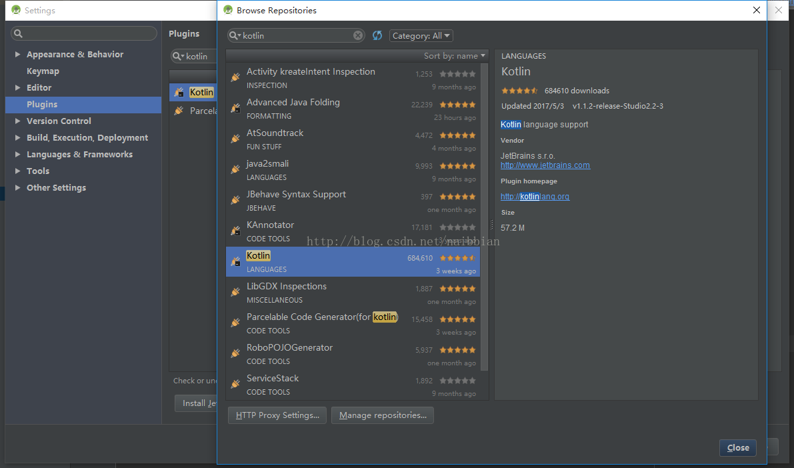Expand Other Settings node
794x468 pixels.
[18, 188]
